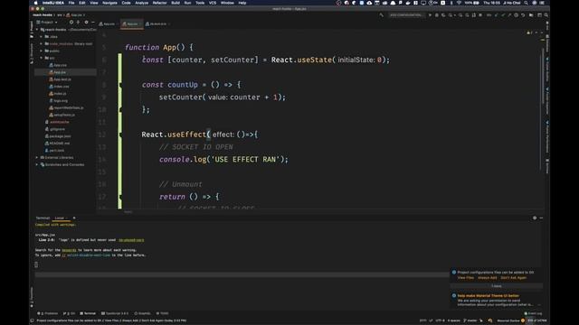The height and width of the screenshot is (325, 579).
Task: Expand Scratches and Consoles node
Action: [37, 164]
